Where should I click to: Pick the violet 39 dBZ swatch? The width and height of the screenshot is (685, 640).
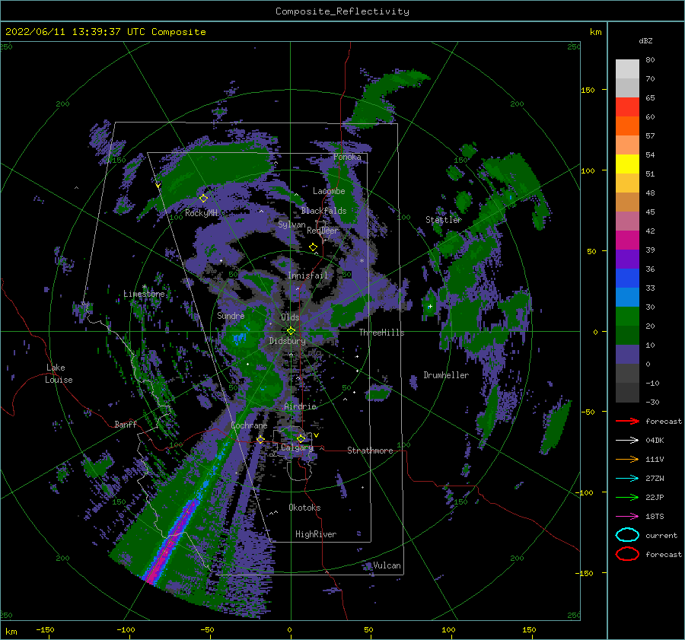click(627, 259)
